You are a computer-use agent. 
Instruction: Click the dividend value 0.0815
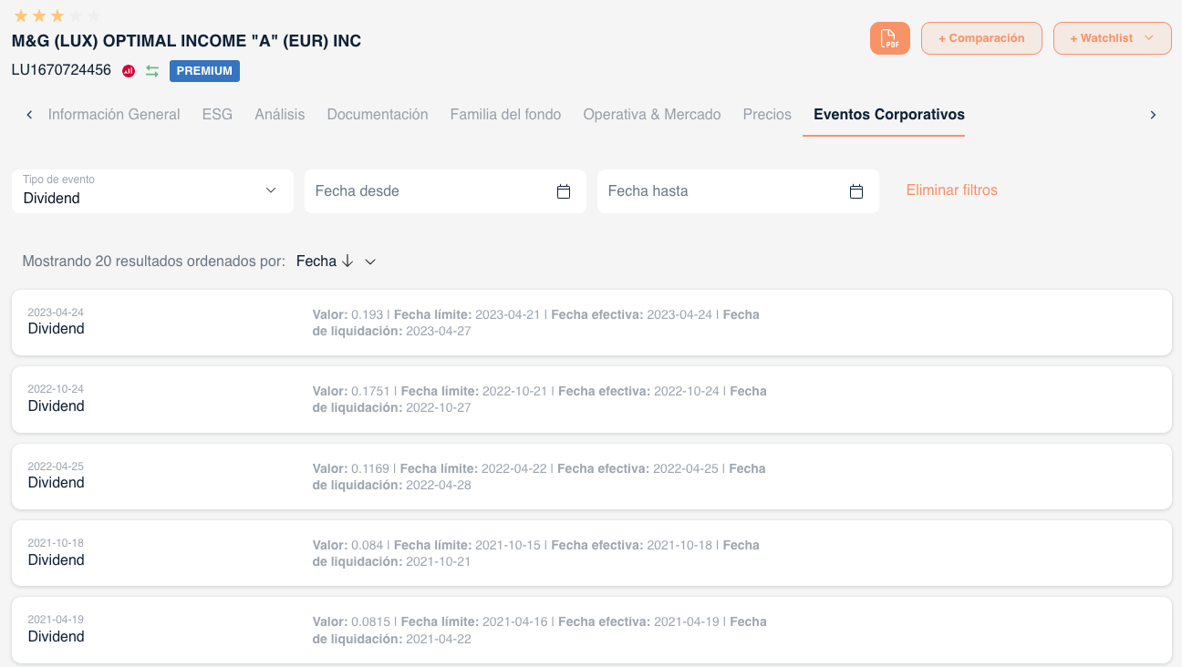(371, 621)
